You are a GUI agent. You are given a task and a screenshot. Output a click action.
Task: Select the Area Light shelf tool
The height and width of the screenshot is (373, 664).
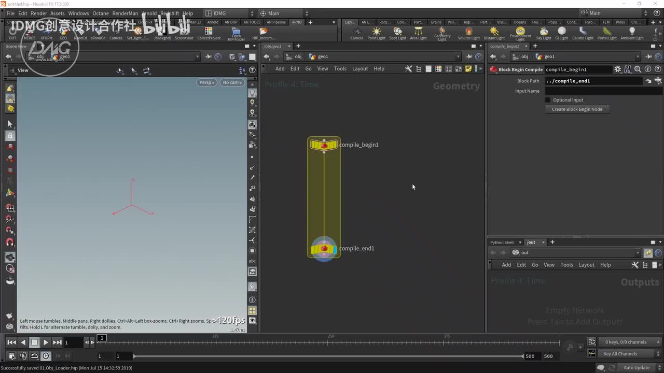point(418,33)
